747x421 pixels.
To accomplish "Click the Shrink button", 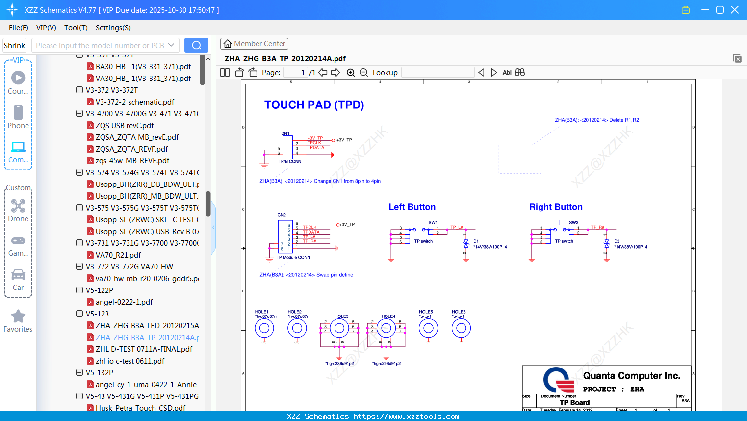I will coord(15,45).
